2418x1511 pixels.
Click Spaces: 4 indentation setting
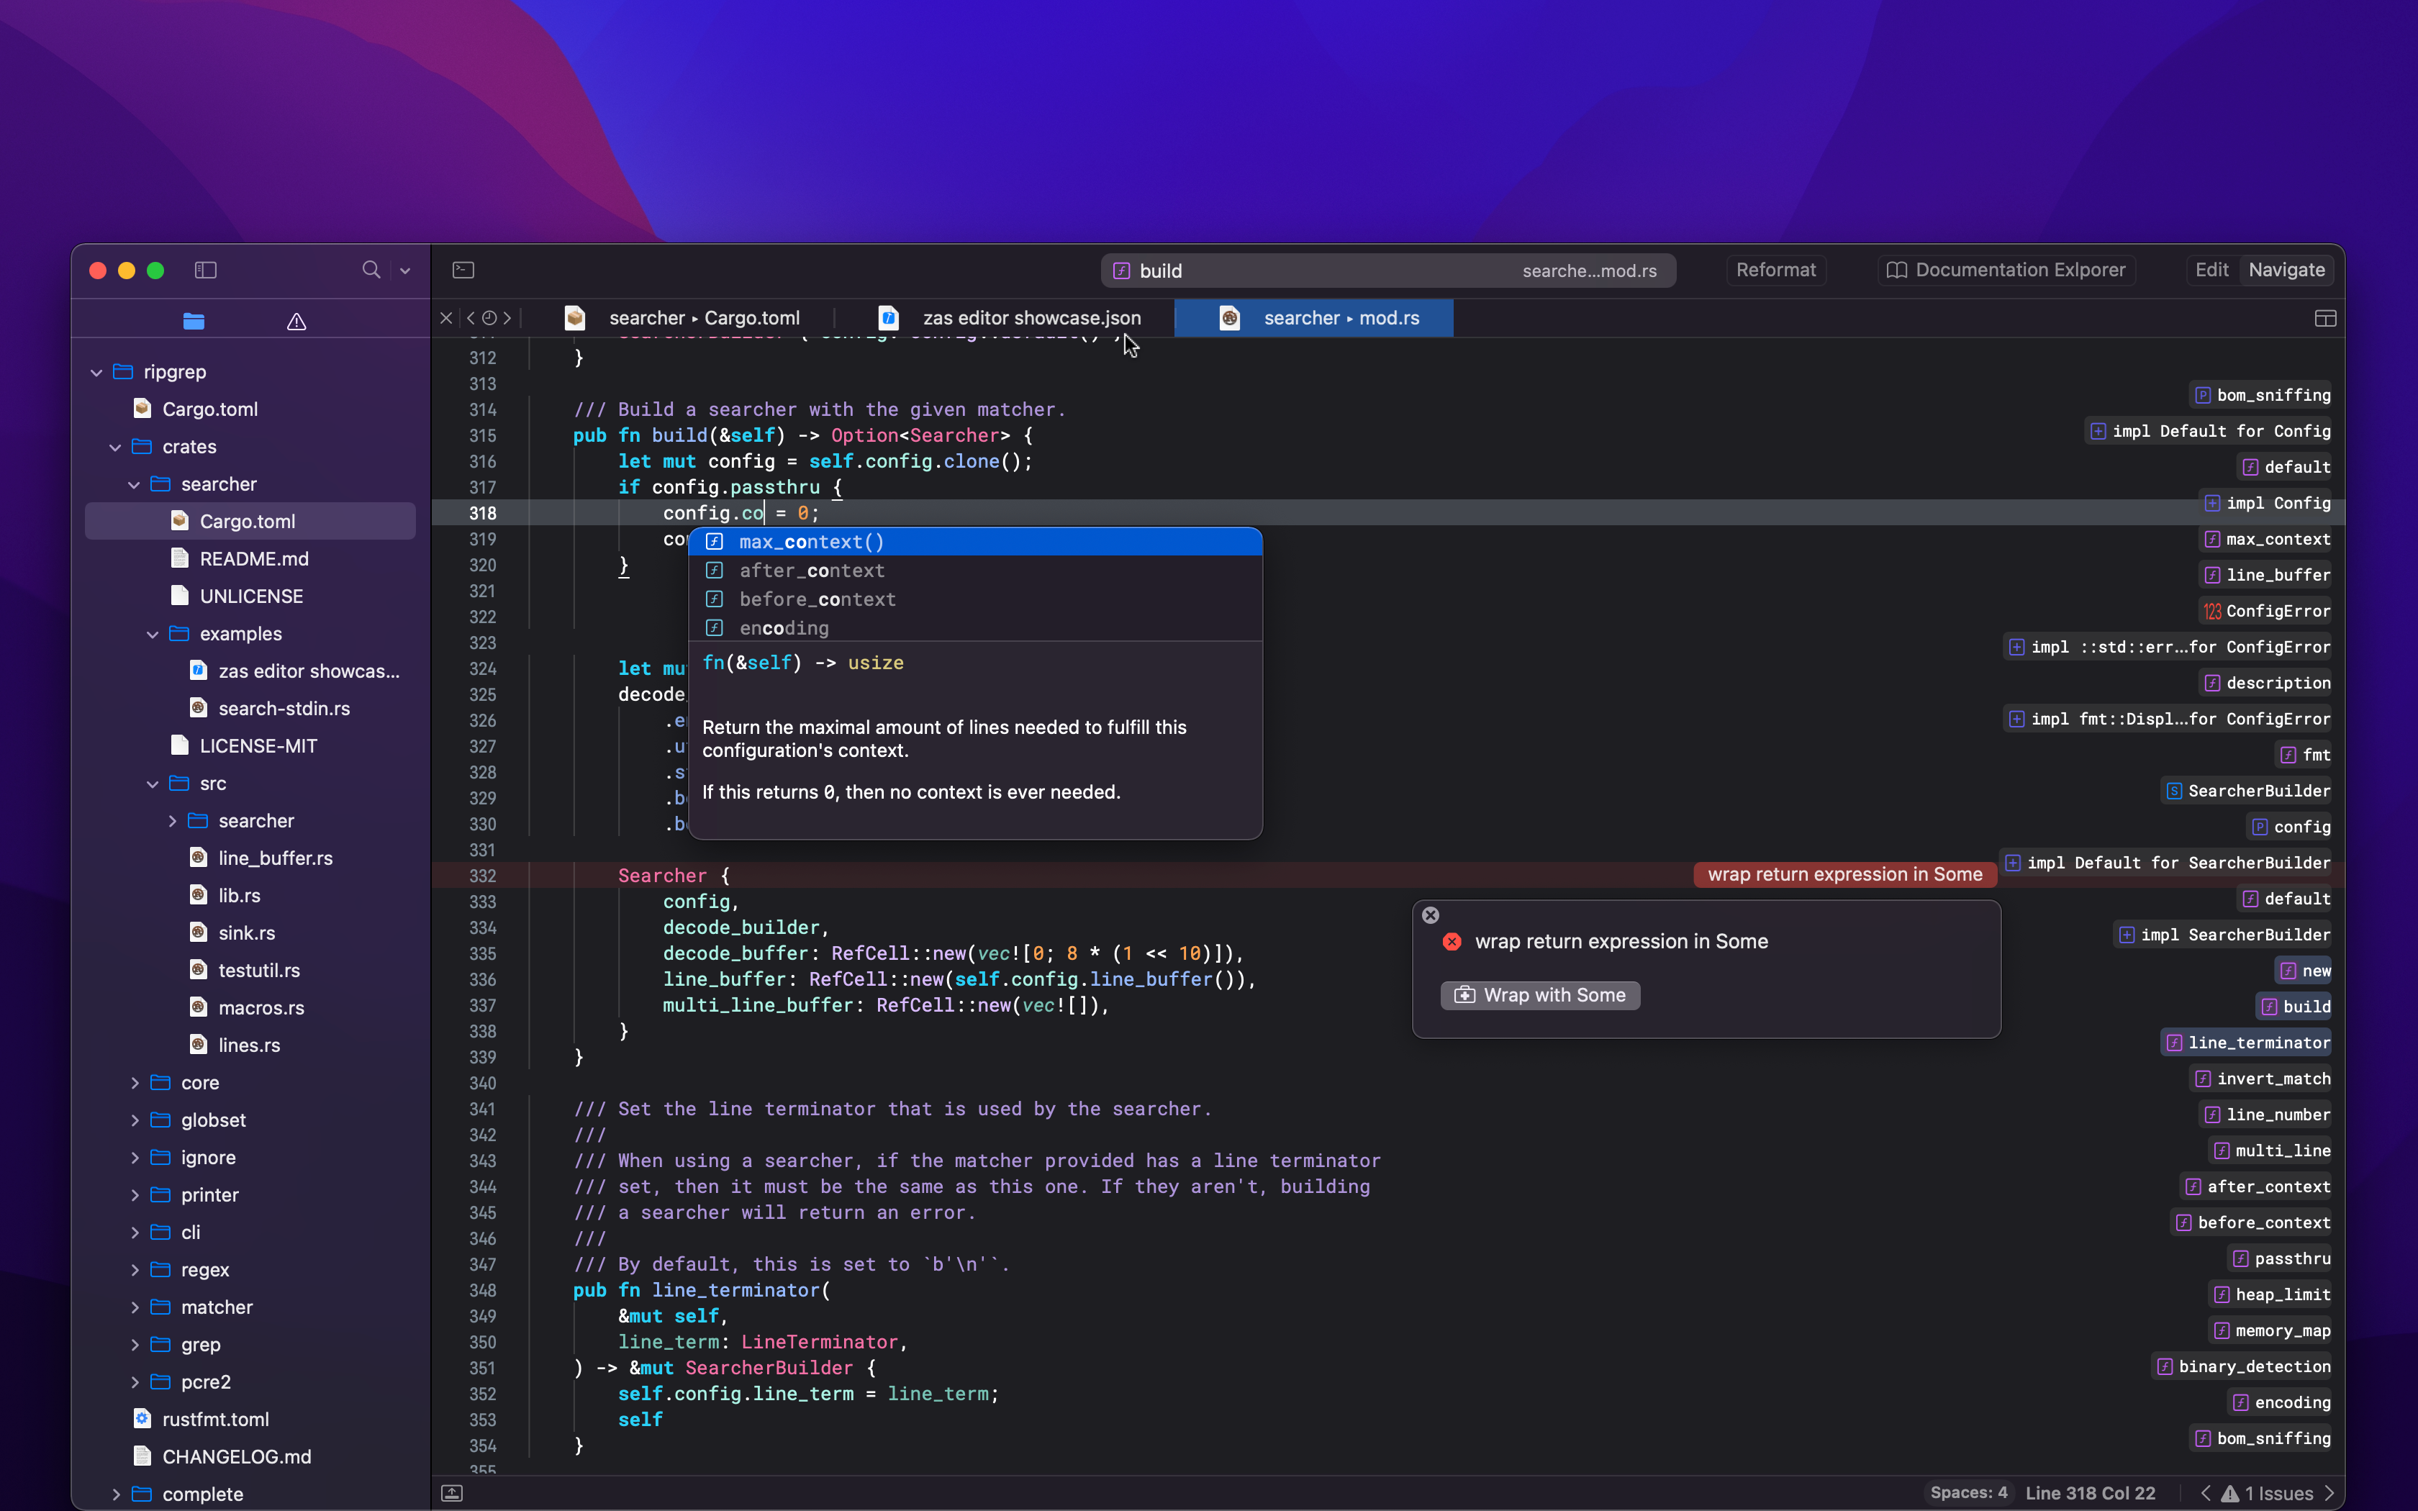click(1968, 1493)
